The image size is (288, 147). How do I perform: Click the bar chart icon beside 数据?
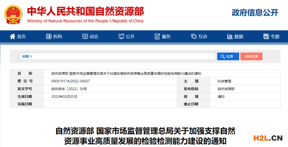pos(230,36)
